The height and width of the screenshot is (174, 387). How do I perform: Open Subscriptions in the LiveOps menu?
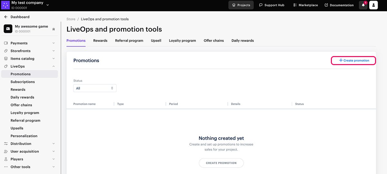point(23,82)
